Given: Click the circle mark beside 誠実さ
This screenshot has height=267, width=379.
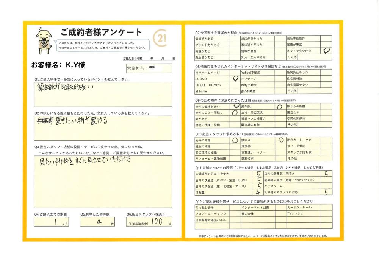Looking at the screenshot, I should tap(280, 140).
